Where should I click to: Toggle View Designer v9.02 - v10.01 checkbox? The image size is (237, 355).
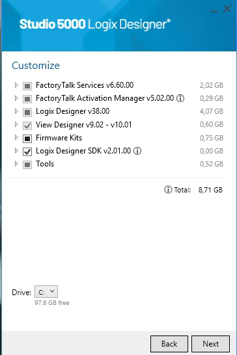[x=27, y=125]
